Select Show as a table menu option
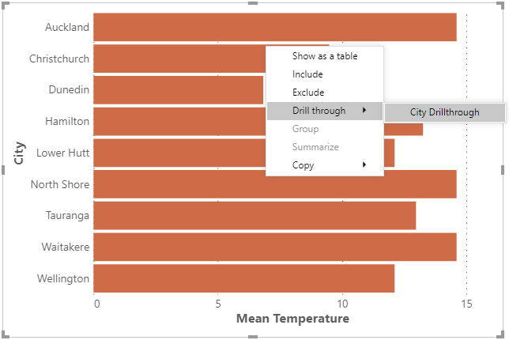The image size is (509, 340). (x=325, y=56)
